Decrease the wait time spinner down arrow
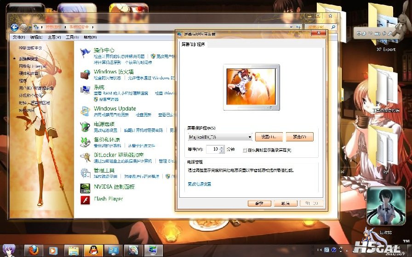 [x=222, y=151]
